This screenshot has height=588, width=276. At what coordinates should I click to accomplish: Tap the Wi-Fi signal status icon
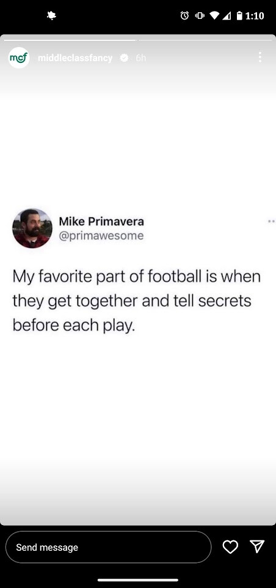(214, 15)
